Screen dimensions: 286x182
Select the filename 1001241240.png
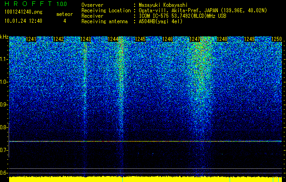[24, 12]
